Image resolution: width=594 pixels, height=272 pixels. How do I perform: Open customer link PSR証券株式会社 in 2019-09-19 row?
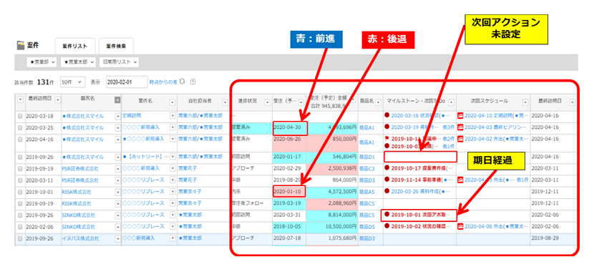click(80, 168)
